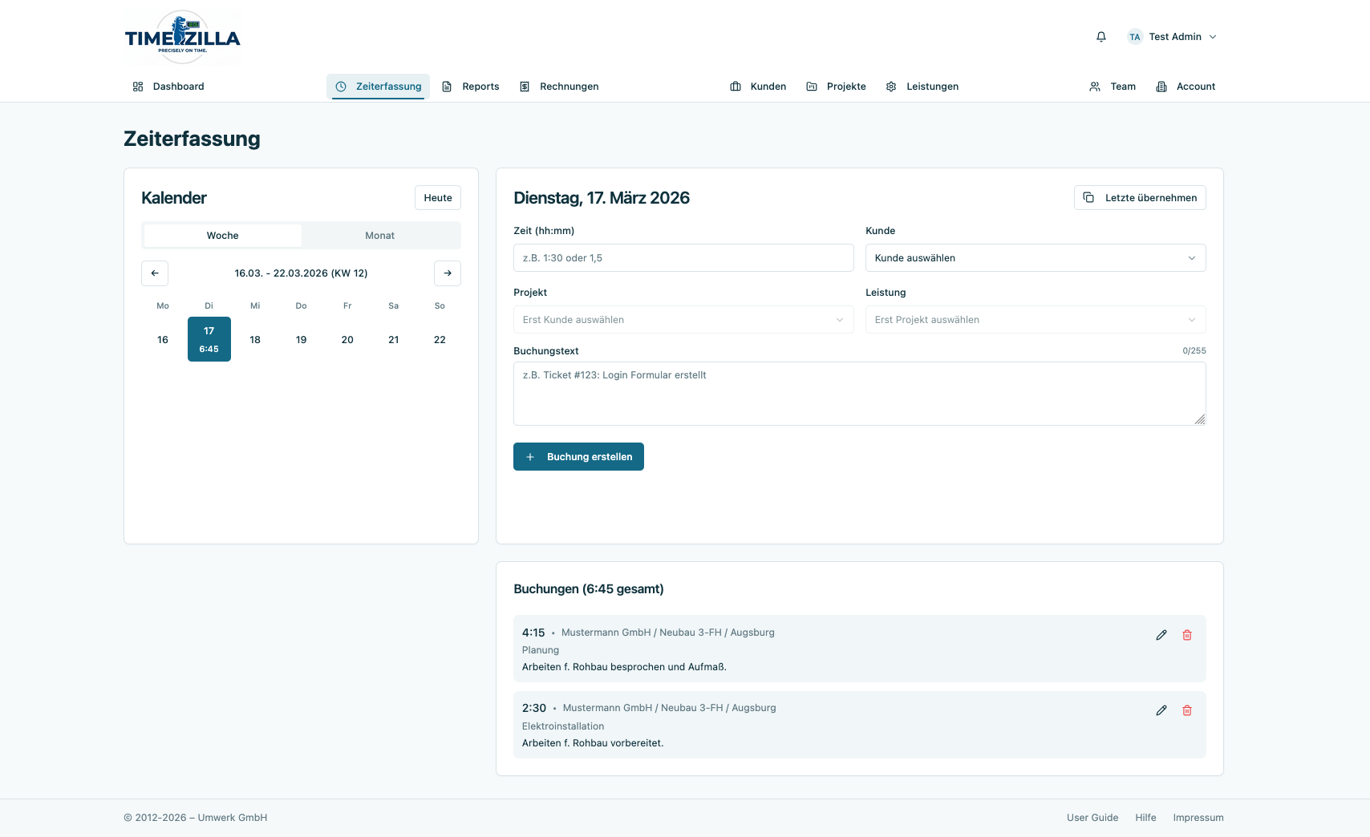Screen dimensions: 1370x837
Task: Click the TimeZilla logo
Action: 183,37
